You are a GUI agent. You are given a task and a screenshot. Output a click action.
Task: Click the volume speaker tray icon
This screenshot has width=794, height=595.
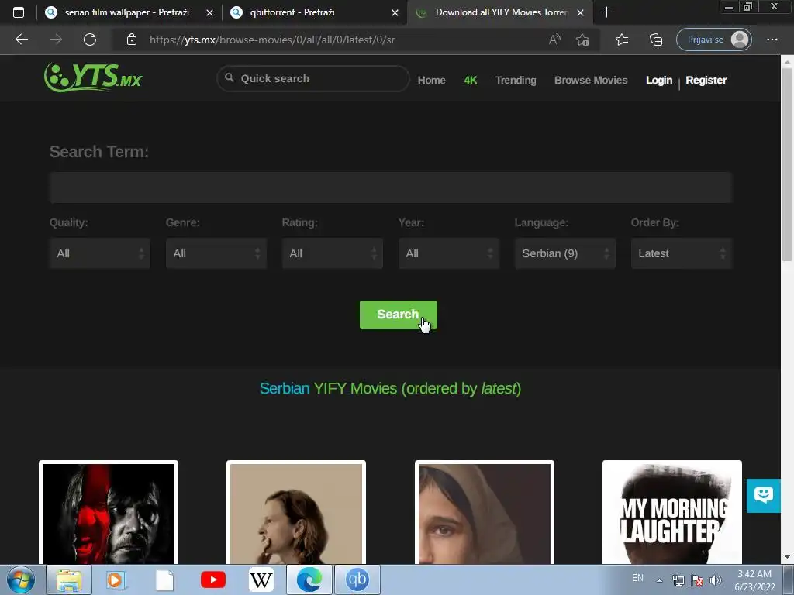[716, 580]
